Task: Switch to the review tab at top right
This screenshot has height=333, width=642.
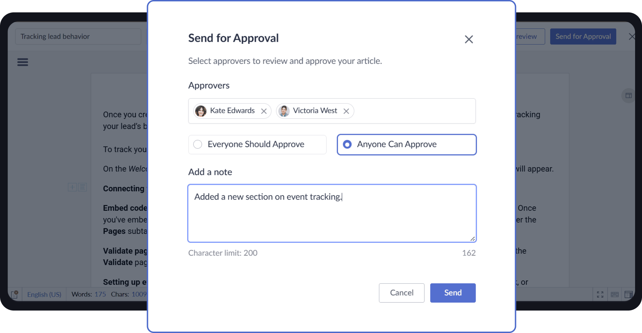Action: (x=527, y=36)
